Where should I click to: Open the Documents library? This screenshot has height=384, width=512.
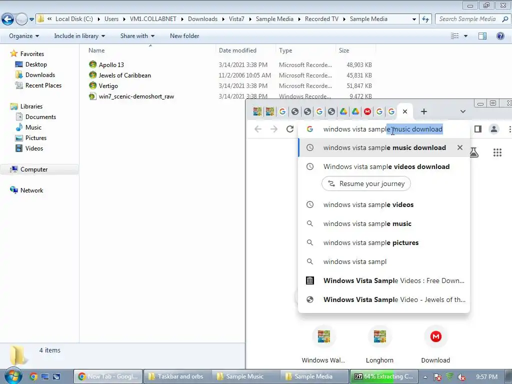click(x=40, y=116)
